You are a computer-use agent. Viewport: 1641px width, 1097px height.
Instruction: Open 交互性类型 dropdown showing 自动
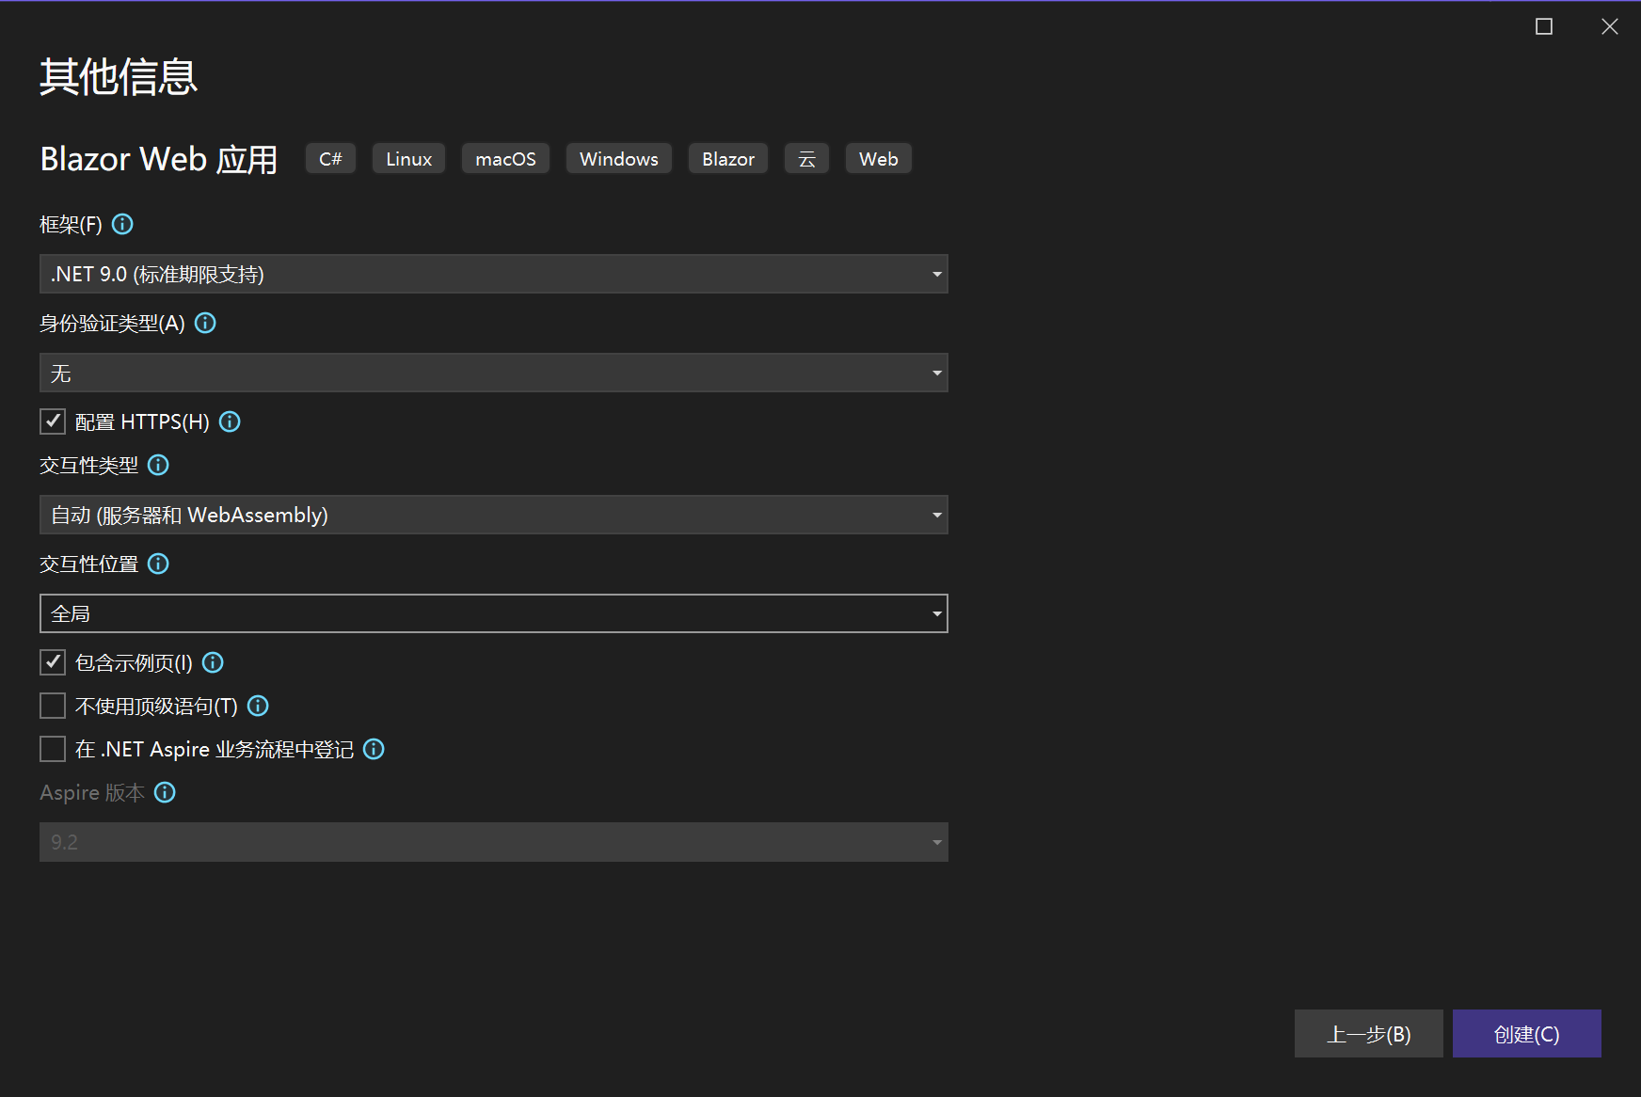pos(493,515)
